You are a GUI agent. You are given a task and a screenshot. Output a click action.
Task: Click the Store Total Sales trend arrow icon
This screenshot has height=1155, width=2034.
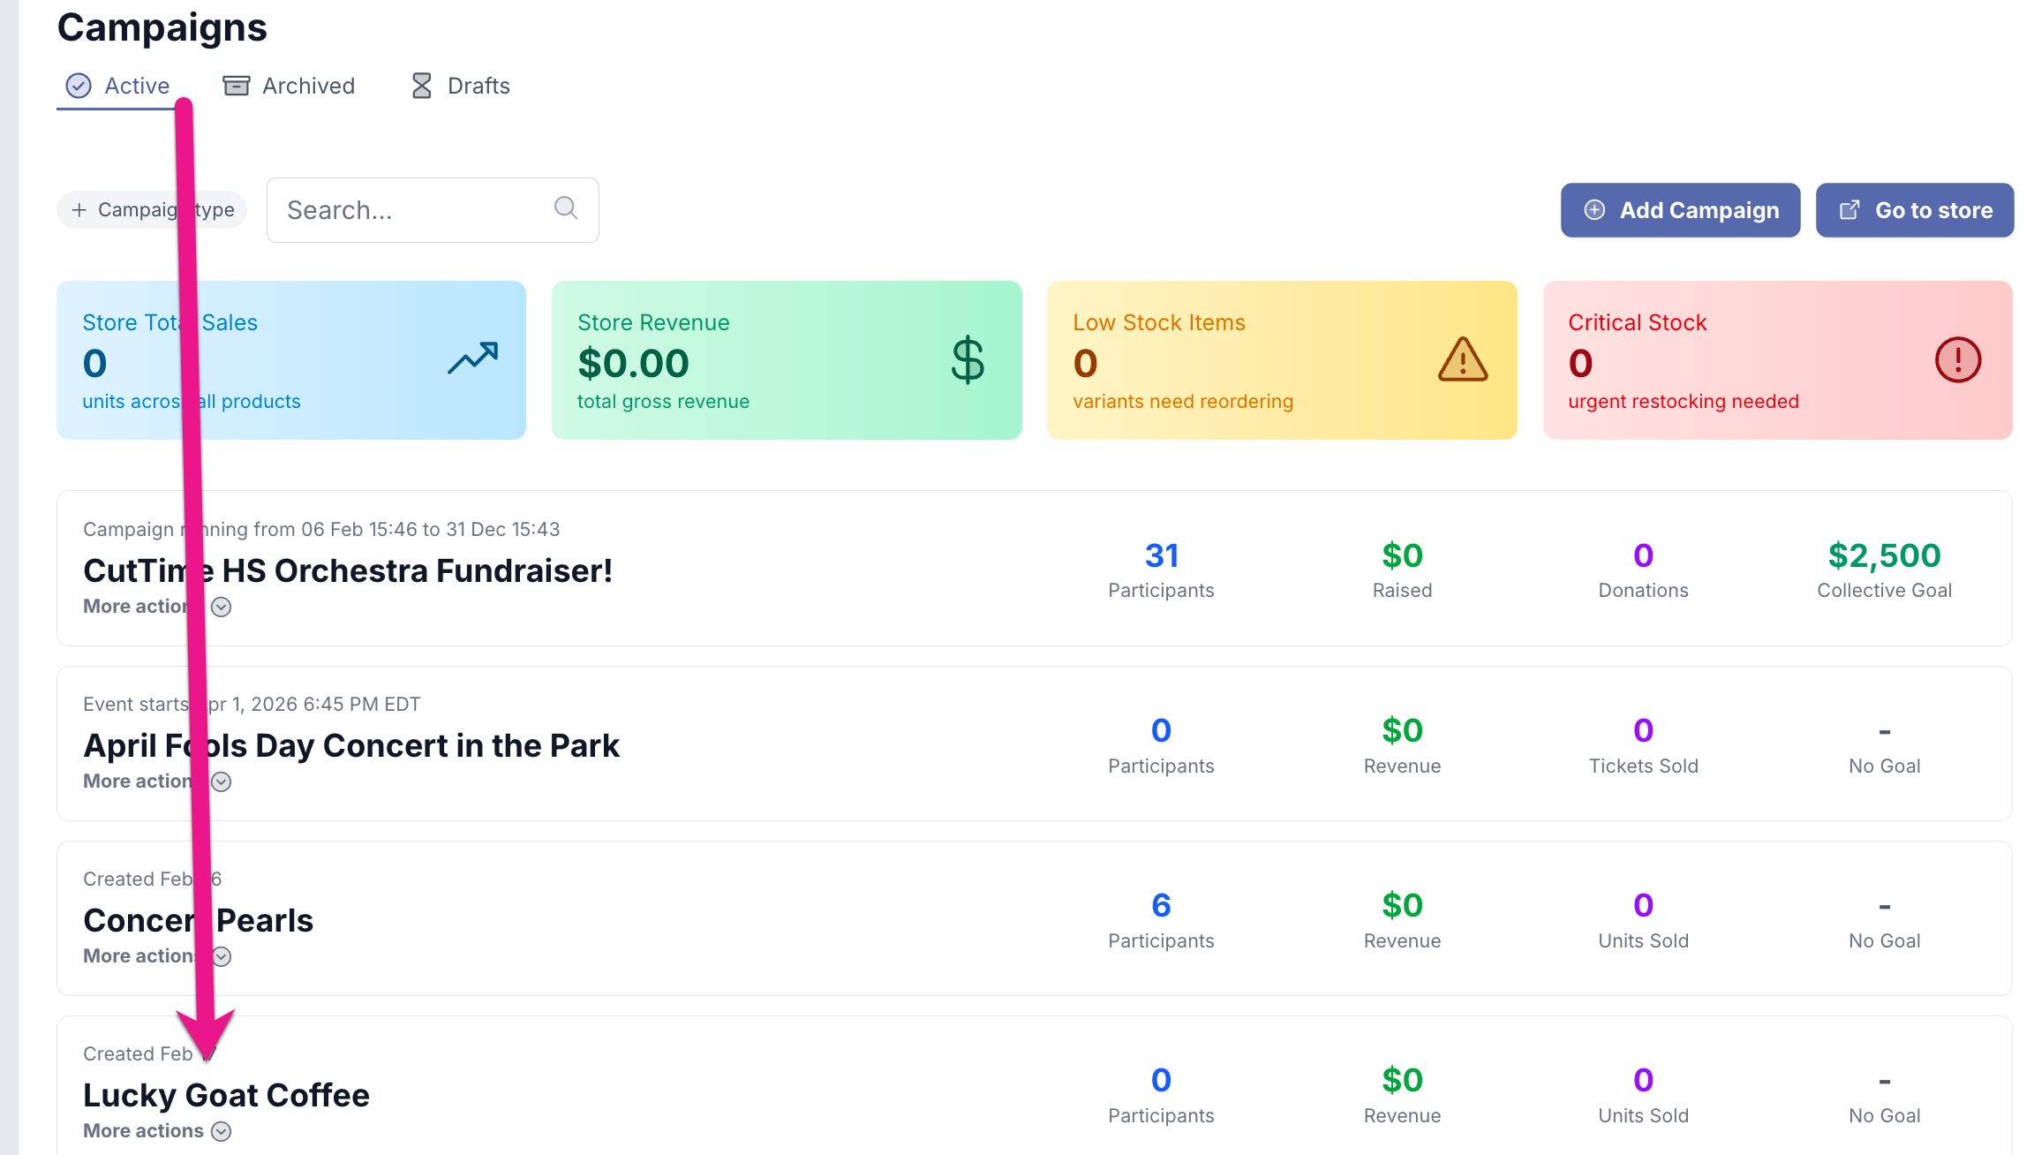(x=472, y=359)
